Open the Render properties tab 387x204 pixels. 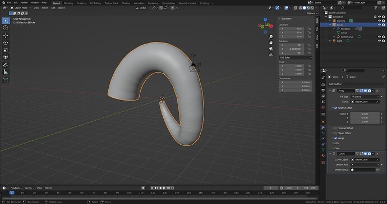pos(323,84)
